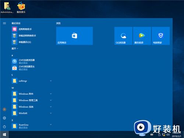Expand the Start menu hamburger navigation
184x138 pixels.
coord(4,23)
